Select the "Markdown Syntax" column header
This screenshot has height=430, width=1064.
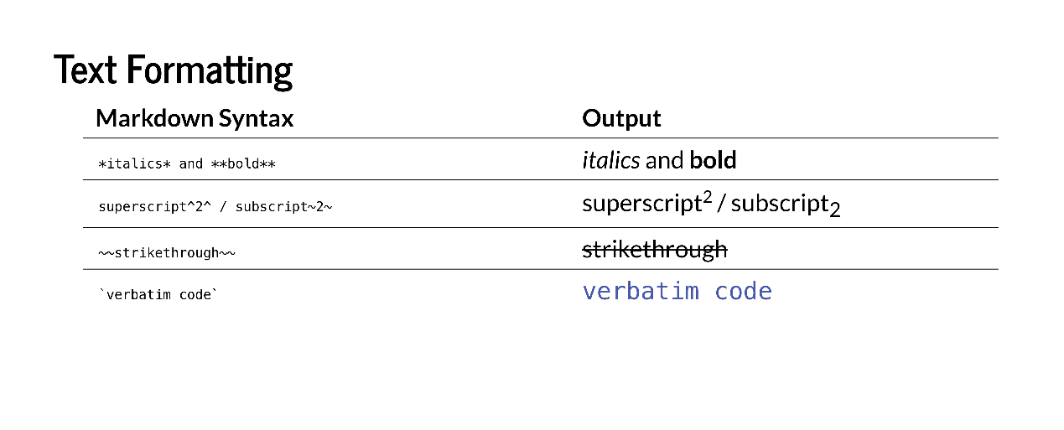point(195,118)
